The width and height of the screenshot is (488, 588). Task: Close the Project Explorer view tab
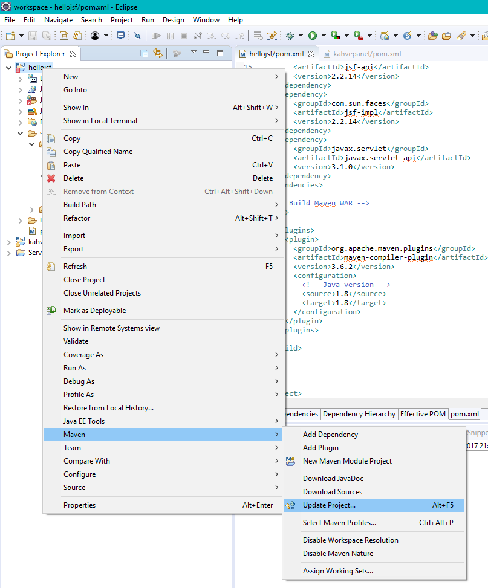[x=73, y=54]
